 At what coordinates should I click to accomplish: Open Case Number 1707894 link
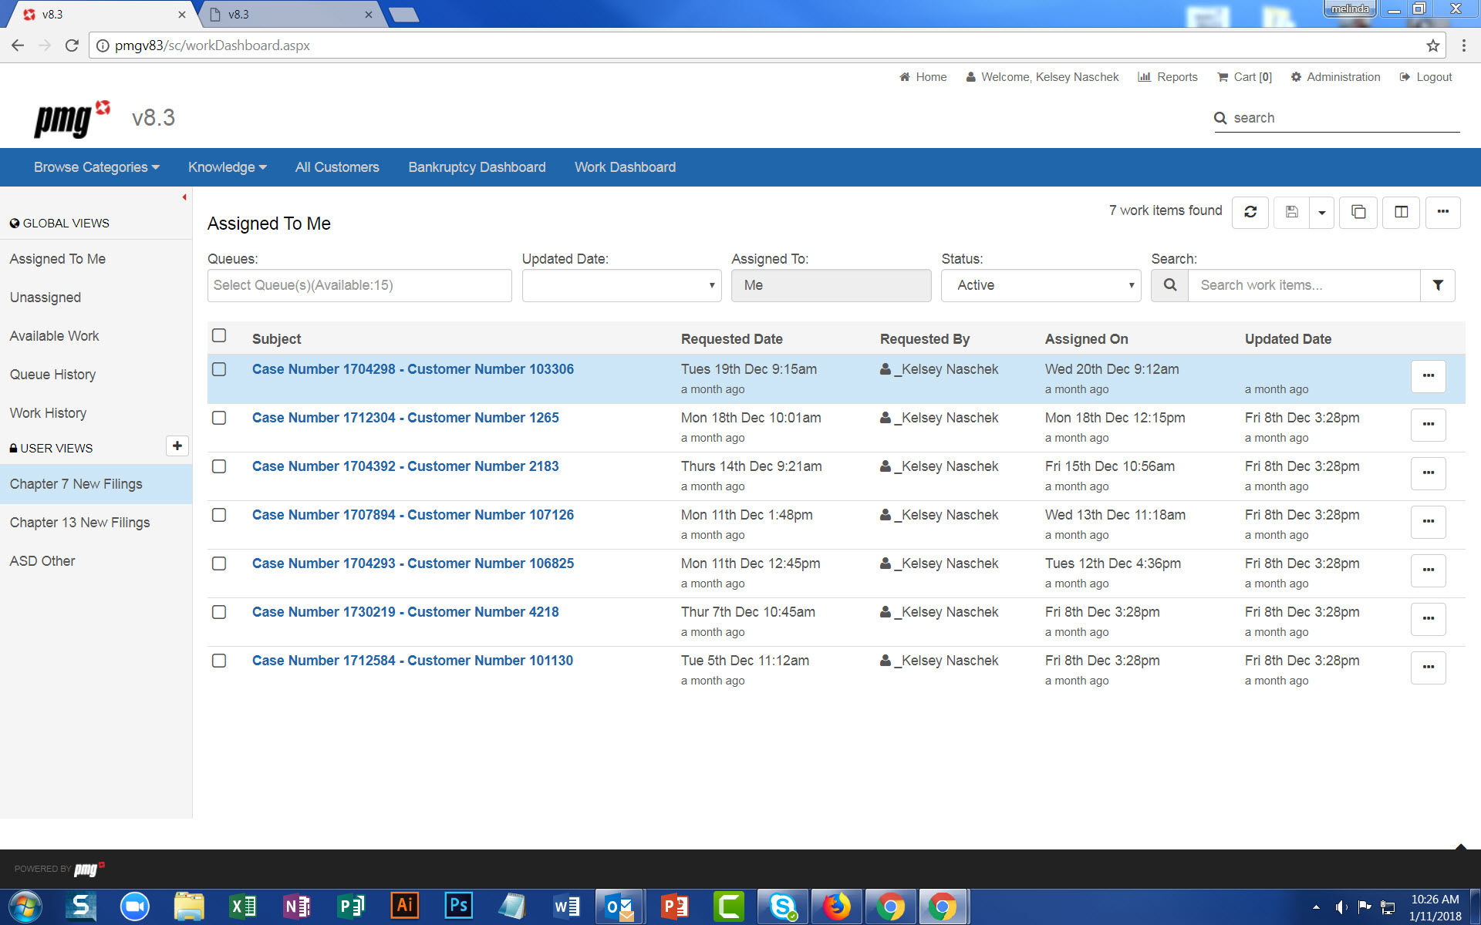tap(413, 515)
